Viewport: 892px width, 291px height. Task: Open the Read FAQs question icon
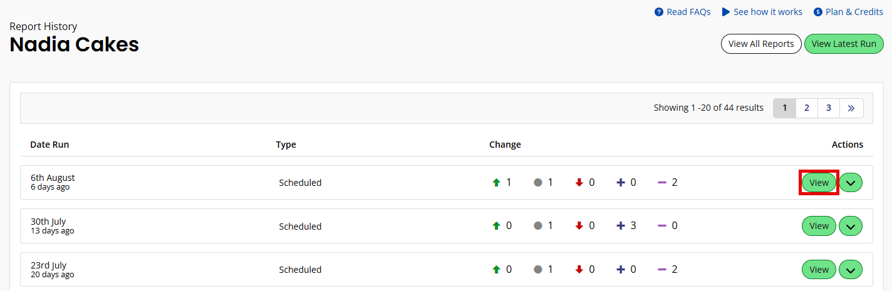pos(659,12)
